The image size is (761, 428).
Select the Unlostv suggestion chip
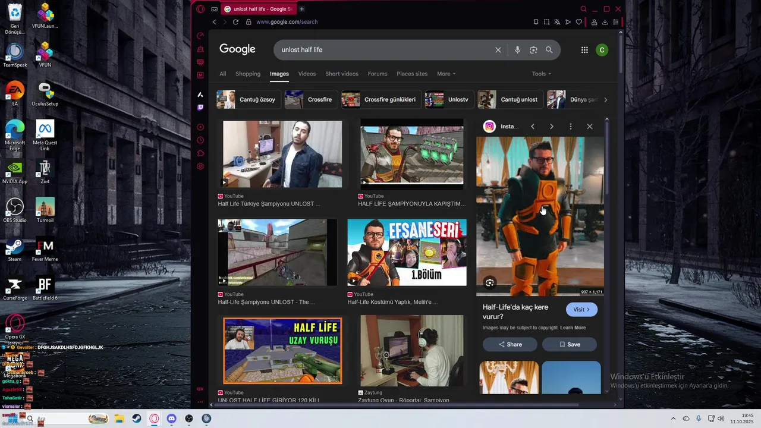(449, 99)
